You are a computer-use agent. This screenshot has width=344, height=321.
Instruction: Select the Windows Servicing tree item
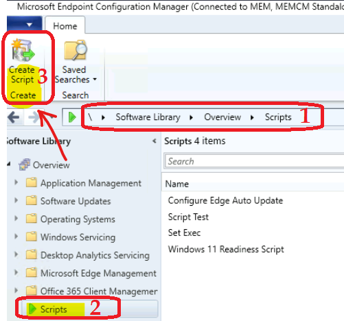tap(78, 237)
